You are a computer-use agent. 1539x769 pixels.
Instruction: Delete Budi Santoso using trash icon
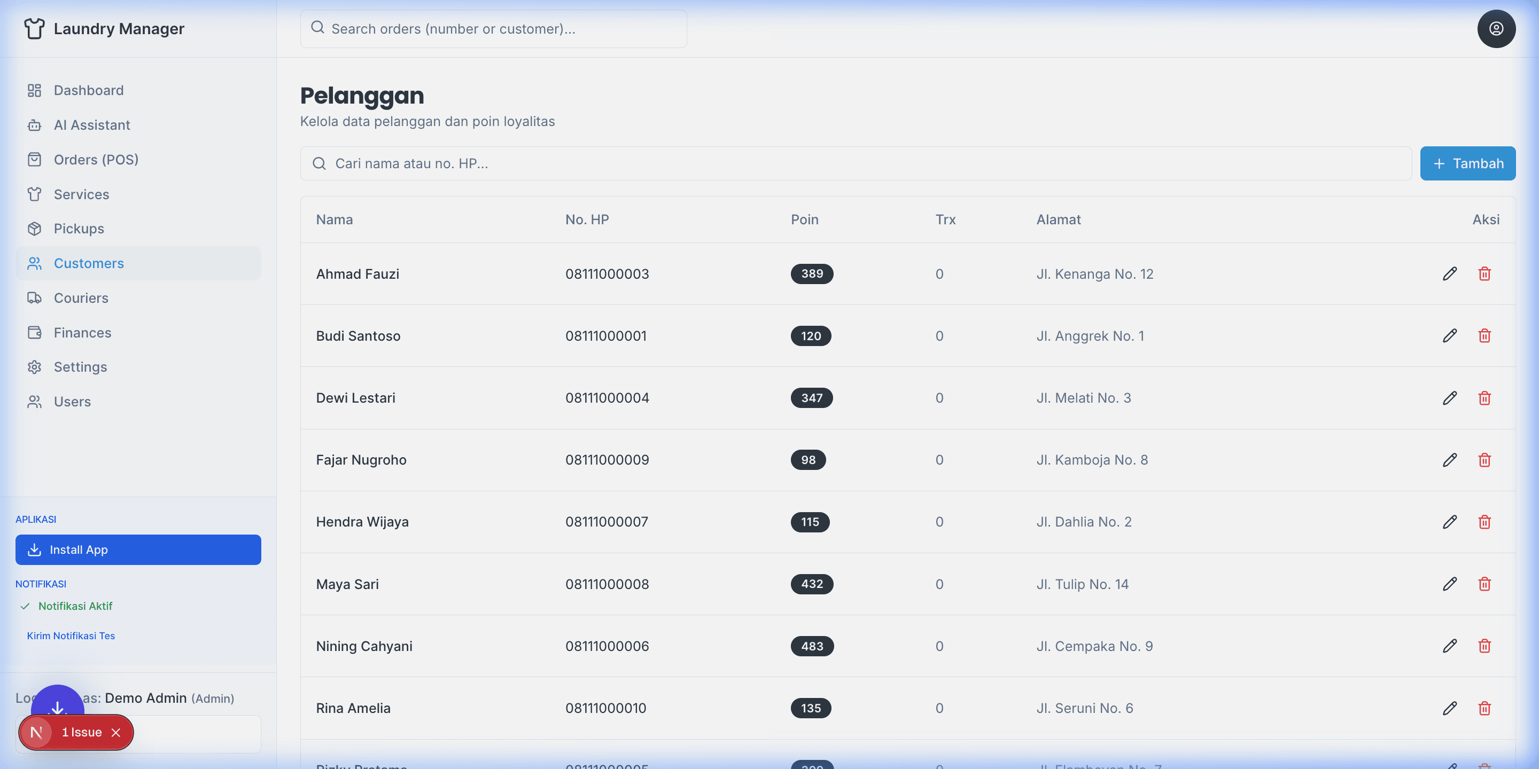pyautogui.click(x=1484, y=335)
